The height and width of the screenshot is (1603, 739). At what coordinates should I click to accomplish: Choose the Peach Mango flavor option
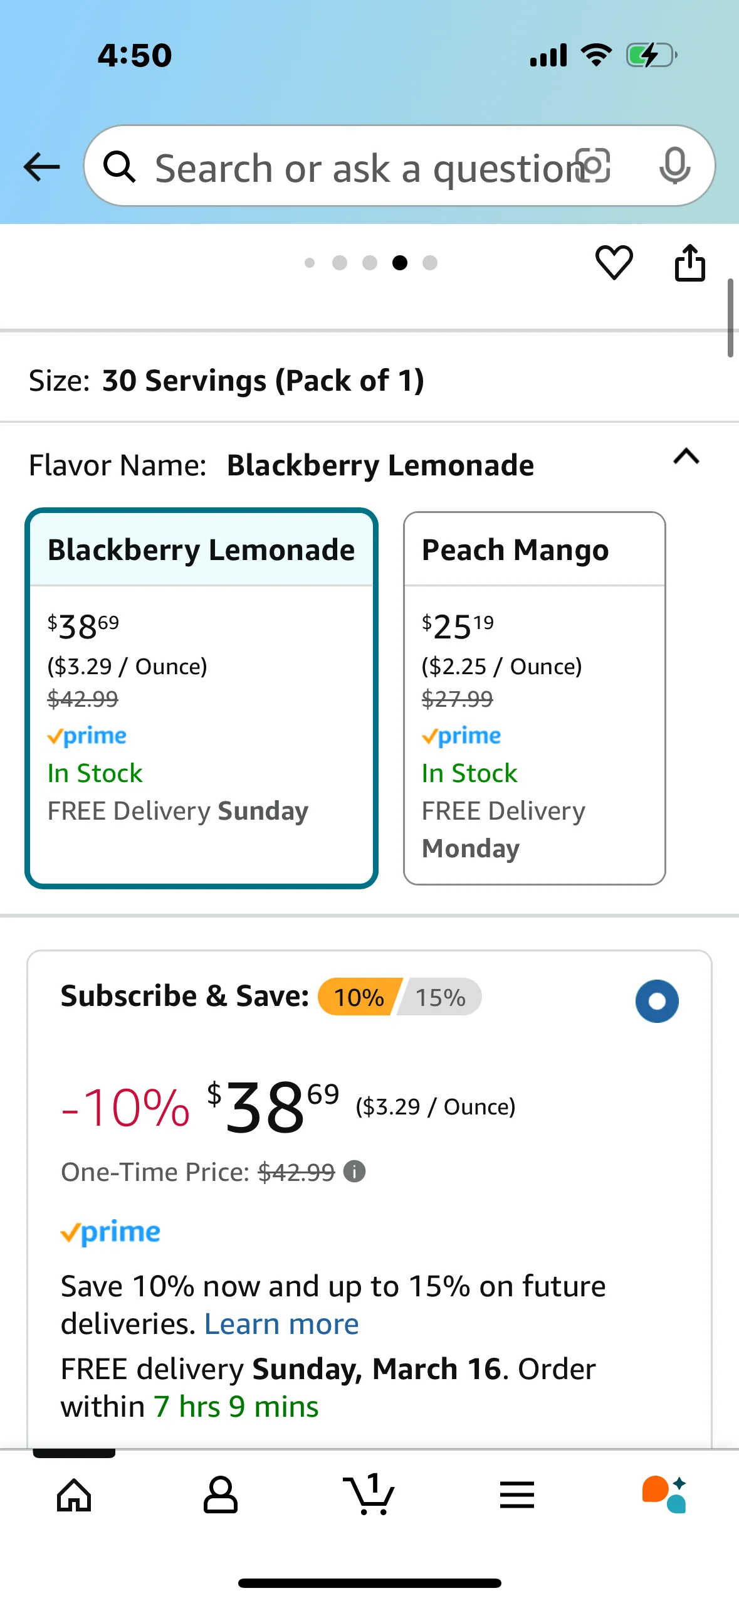(x=534, y=697)
